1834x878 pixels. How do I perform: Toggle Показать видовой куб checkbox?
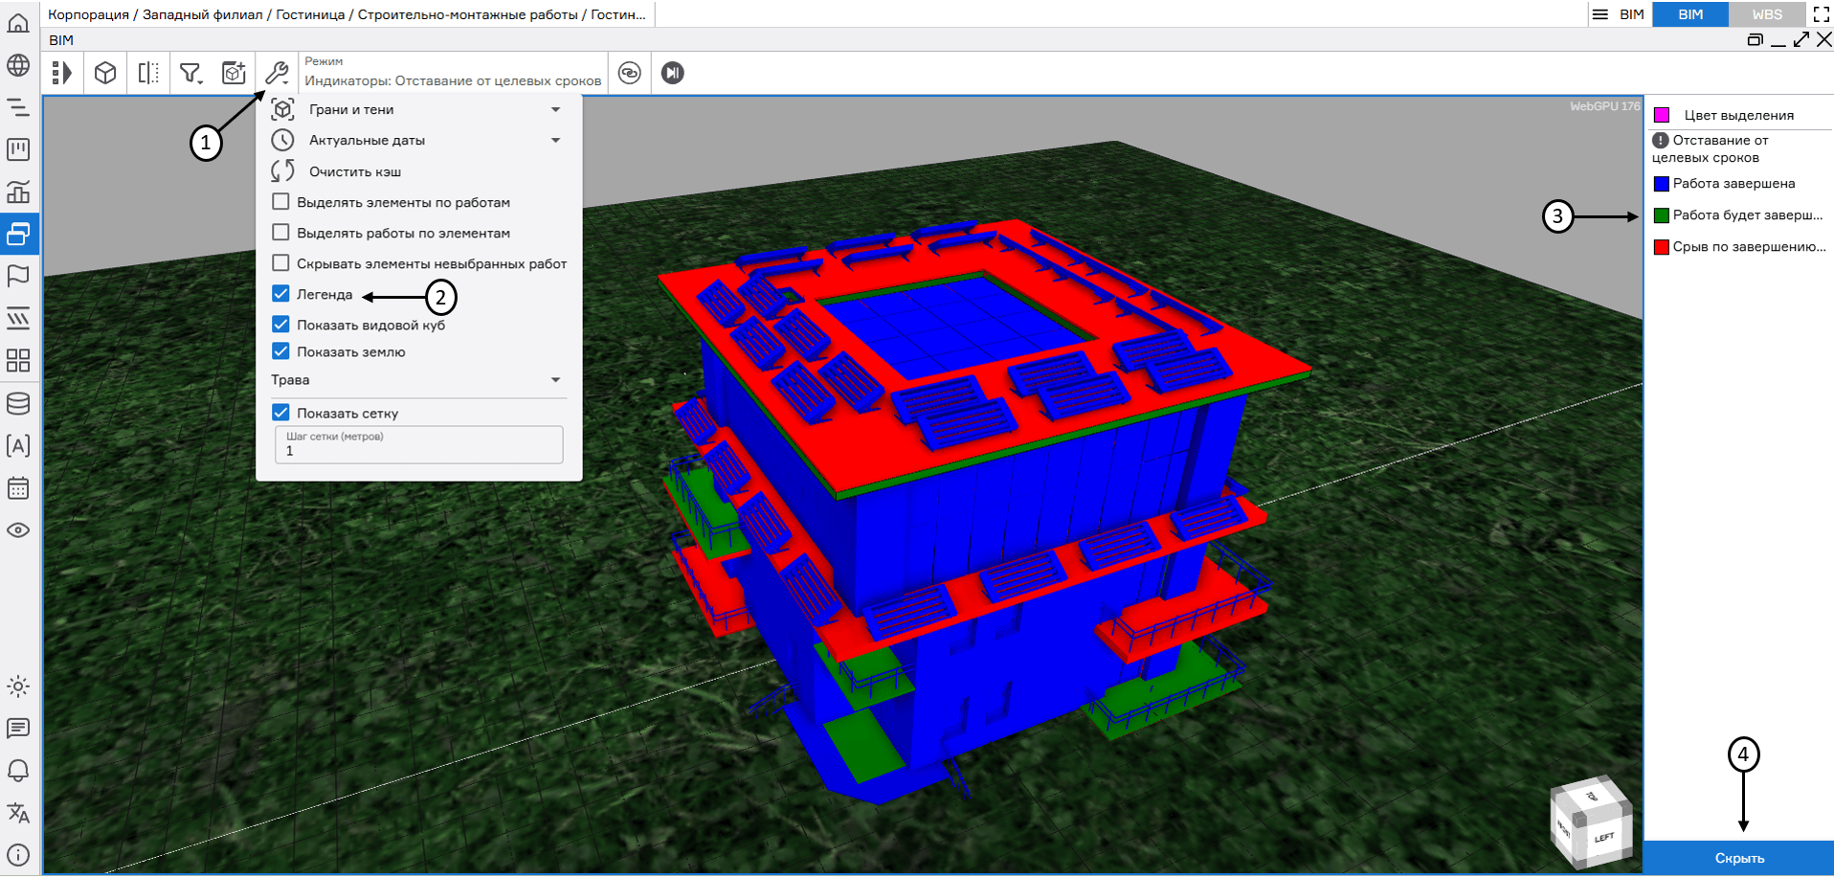[x=281, y=325]
